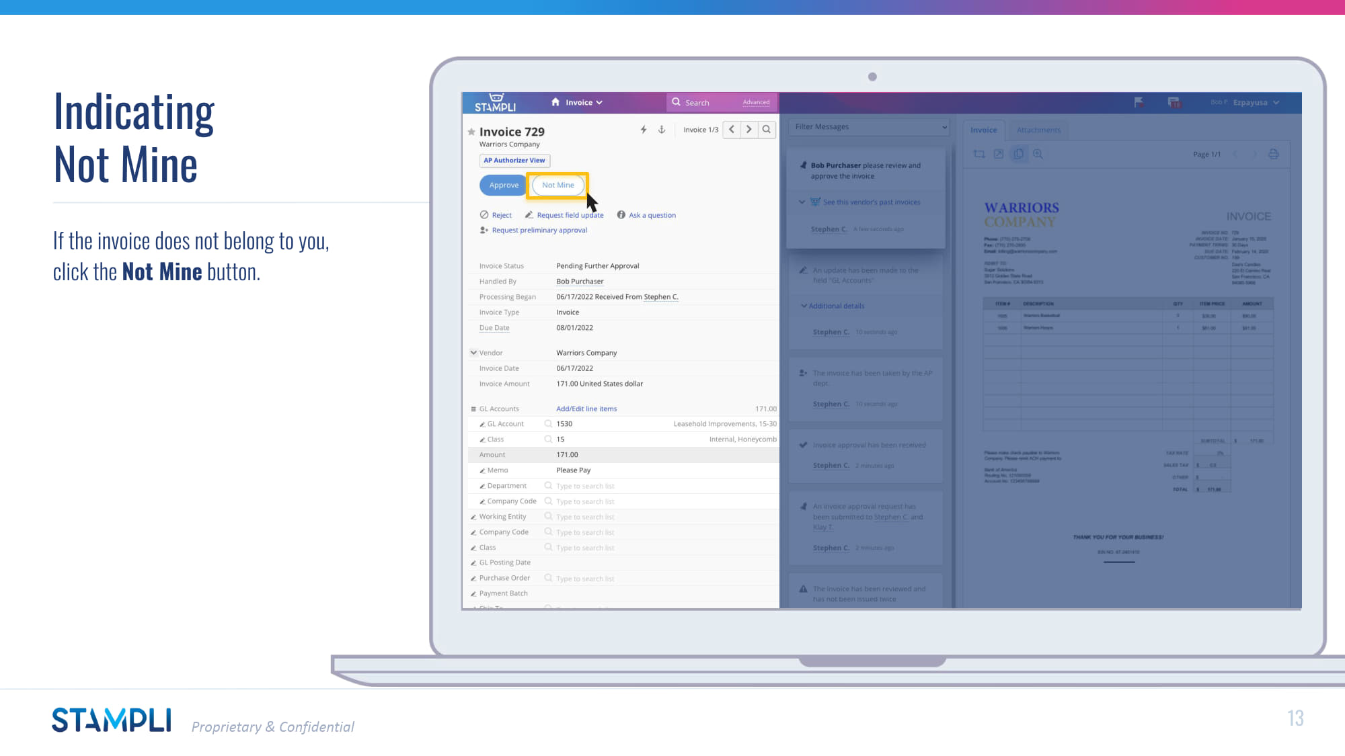
Task: Click the Ask a question info icon
Action: coord(621,215)
